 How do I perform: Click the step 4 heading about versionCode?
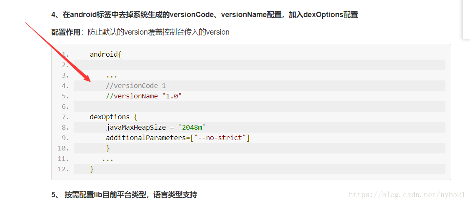coord(205,15)
